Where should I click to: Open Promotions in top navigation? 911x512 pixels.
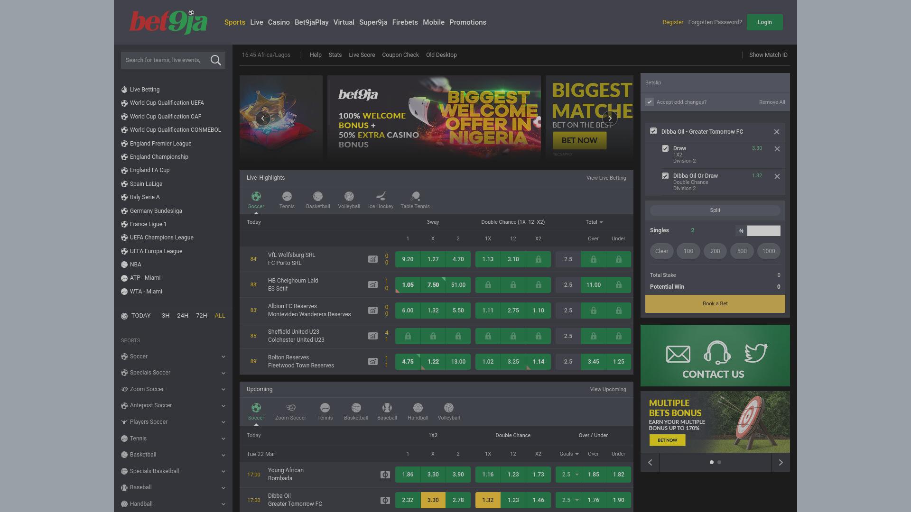[x=468, y=22]
